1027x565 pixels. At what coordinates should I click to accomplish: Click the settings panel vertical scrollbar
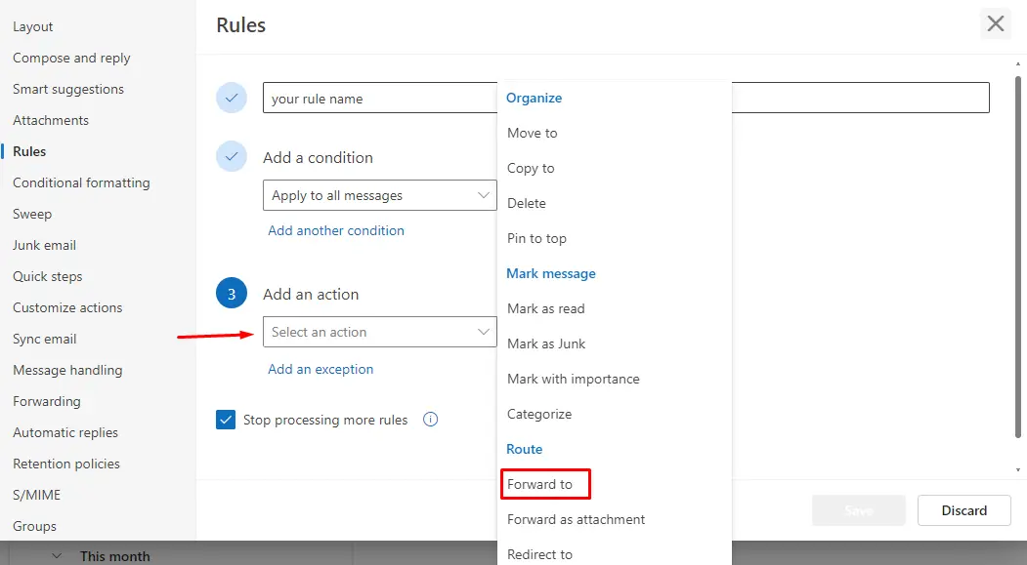(1018, 257)
